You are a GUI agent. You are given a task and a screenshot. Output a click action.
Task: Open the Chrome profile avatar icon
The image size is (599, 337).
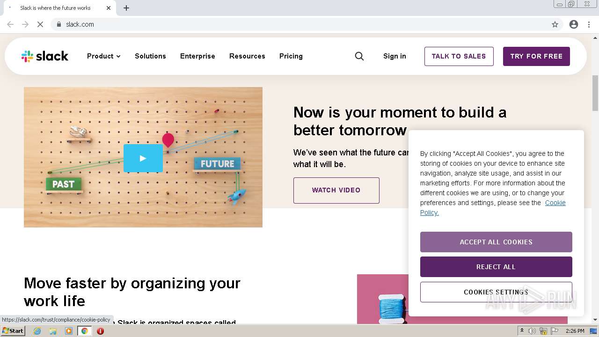(x=574, y=24)
